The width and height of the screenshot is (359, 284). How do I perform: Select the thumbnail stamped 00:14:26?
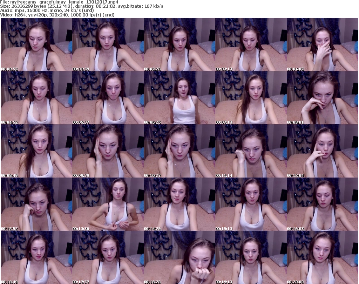click(x=179, y=204)
